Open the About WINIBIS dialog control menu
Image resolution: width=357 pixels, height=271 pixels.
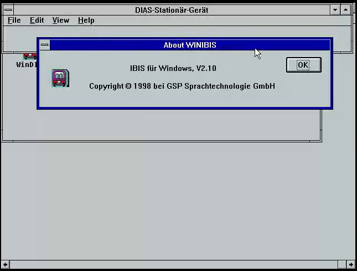point(45,45)
